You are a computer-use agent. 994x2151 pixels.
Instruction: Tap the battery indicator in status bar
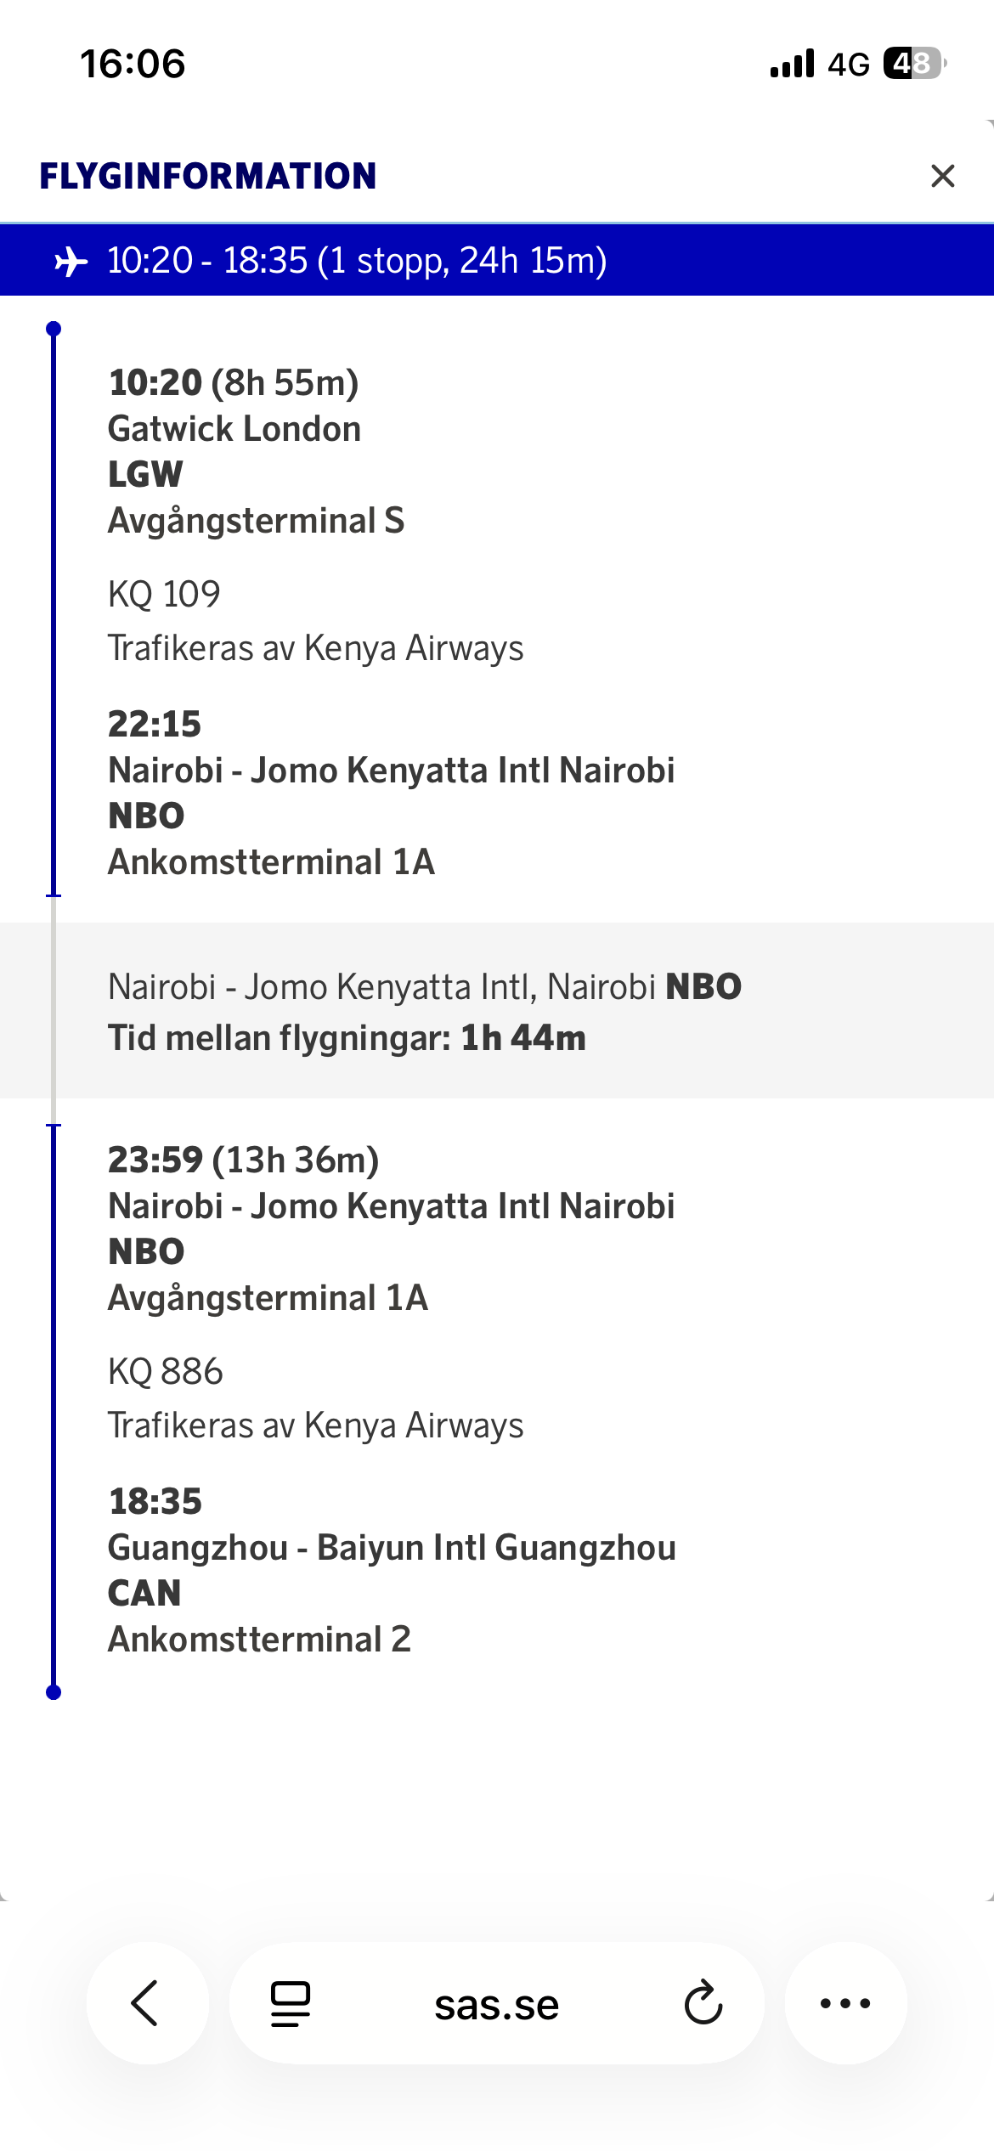coord(913,64)
